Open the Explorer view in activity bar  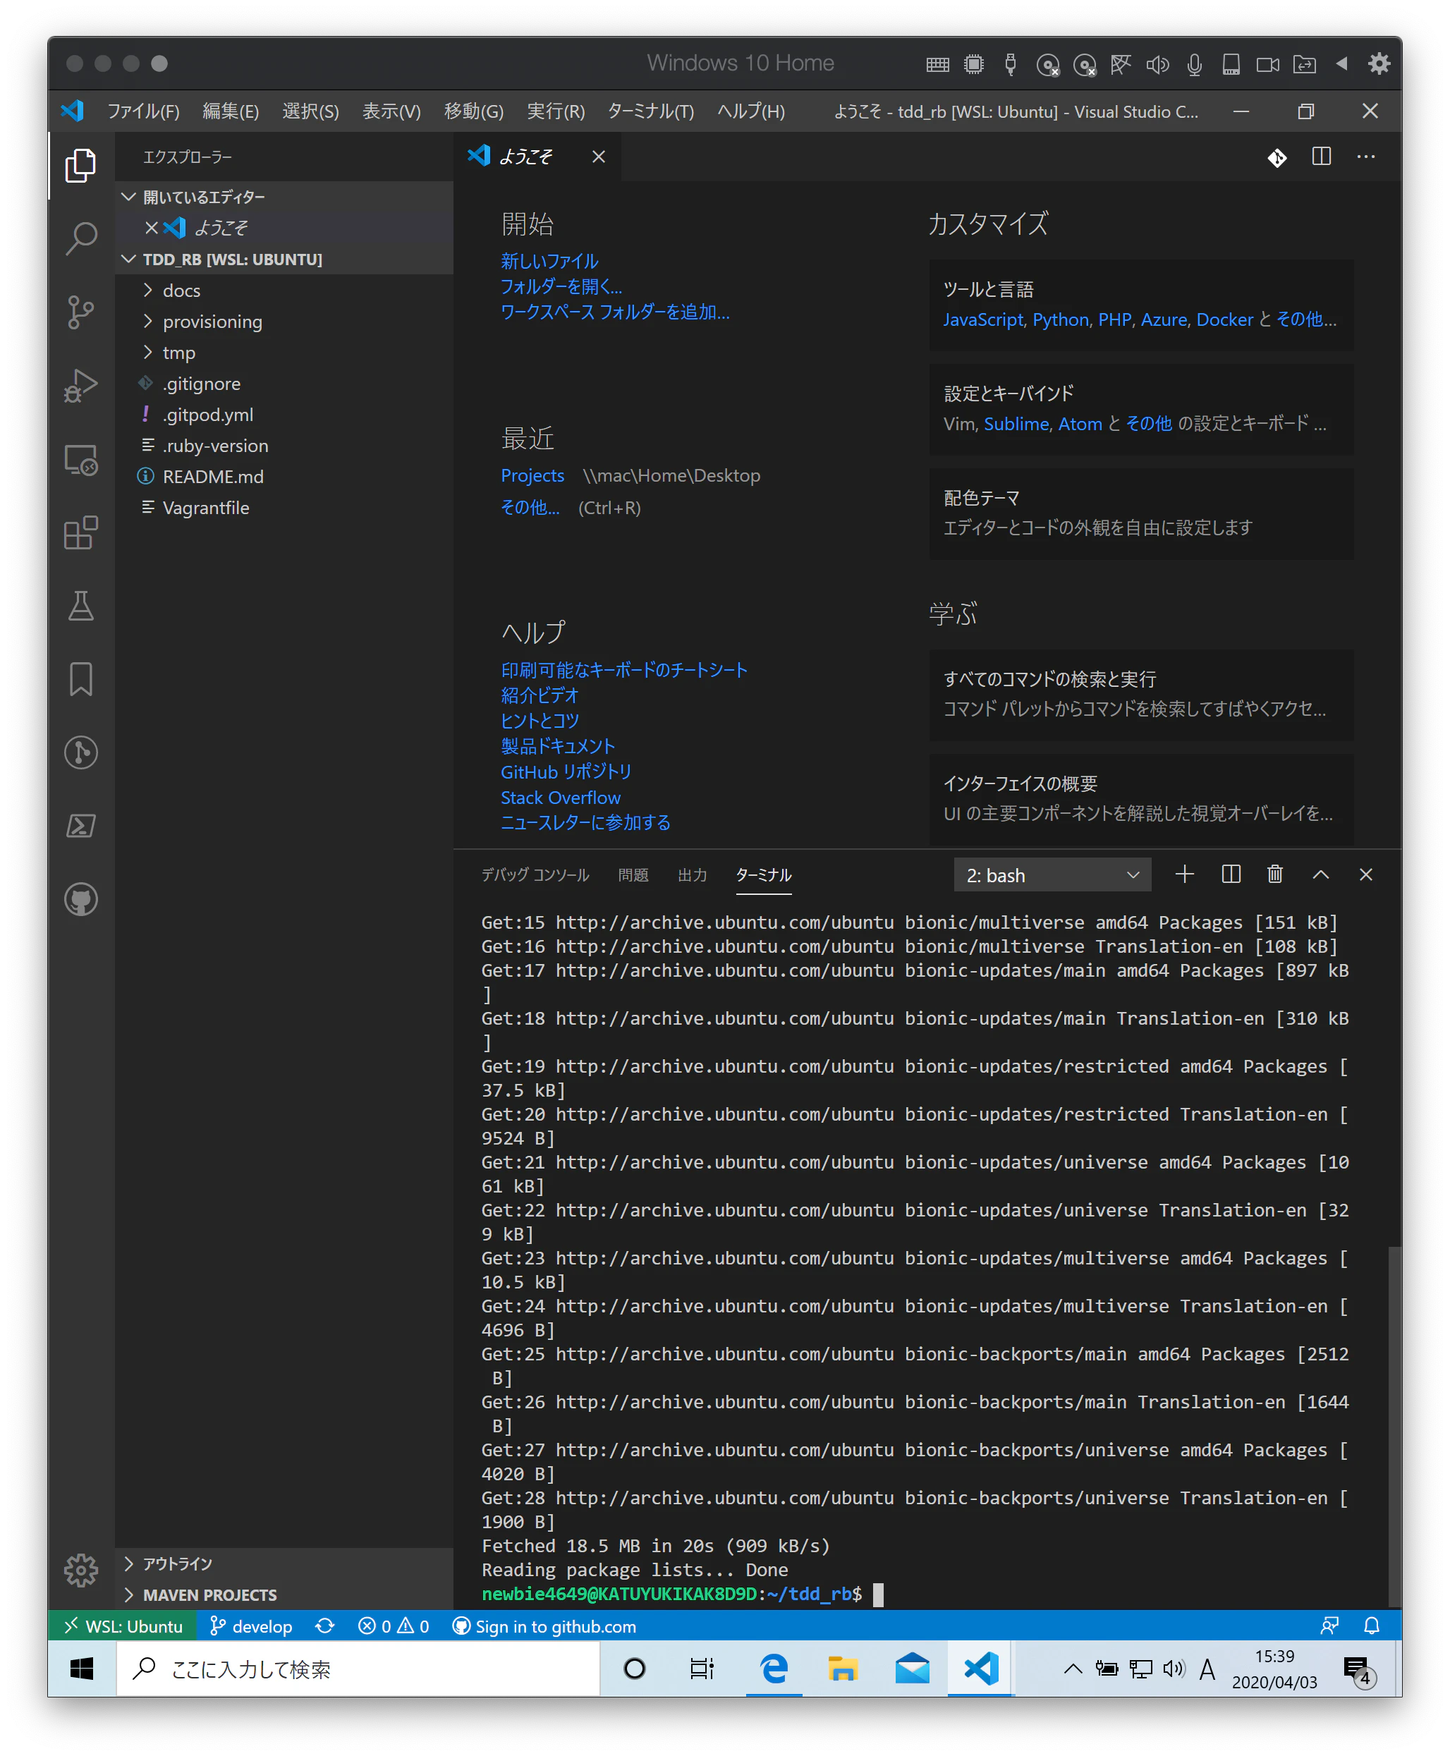click(x=81, y=165)
